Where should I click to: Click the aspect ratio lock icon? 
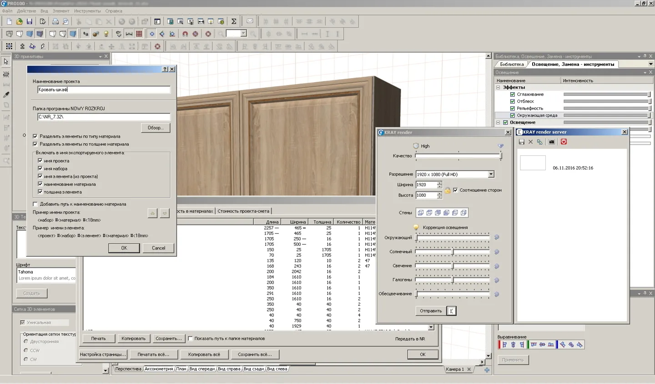(x=448, y=190)
